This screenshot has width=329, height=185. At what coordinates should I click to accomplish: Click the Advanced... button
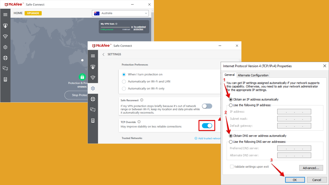311,168
